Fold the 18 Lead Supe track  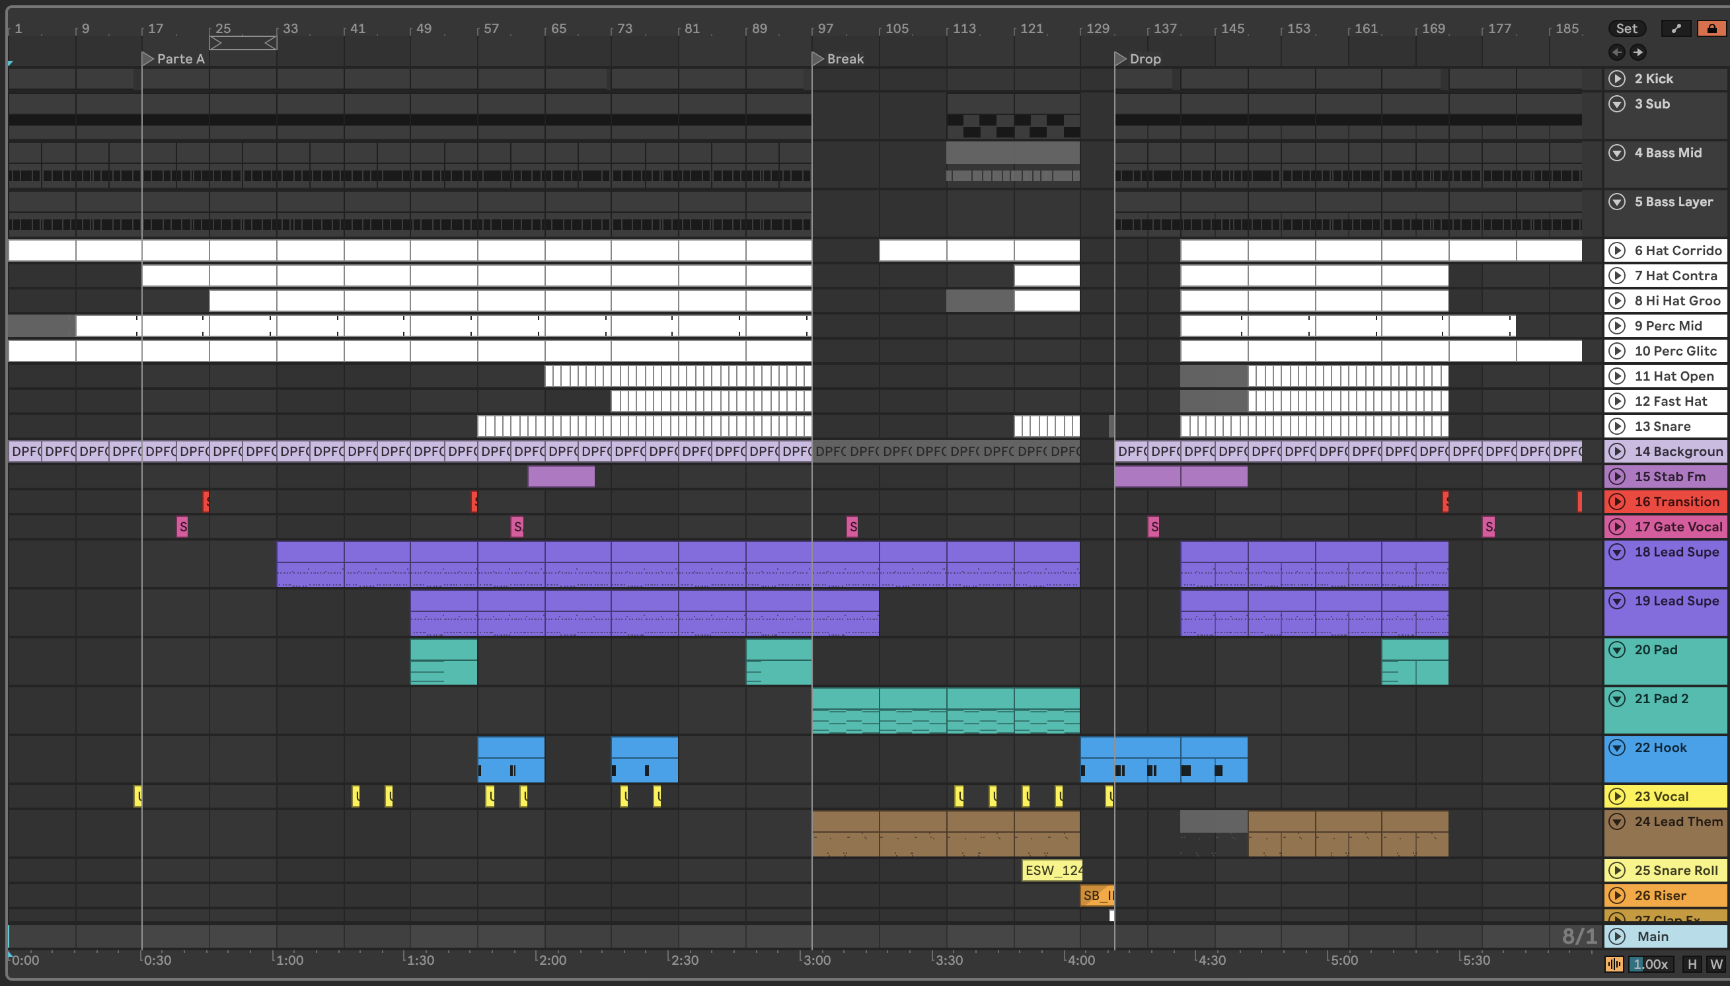click(1617, 552)
